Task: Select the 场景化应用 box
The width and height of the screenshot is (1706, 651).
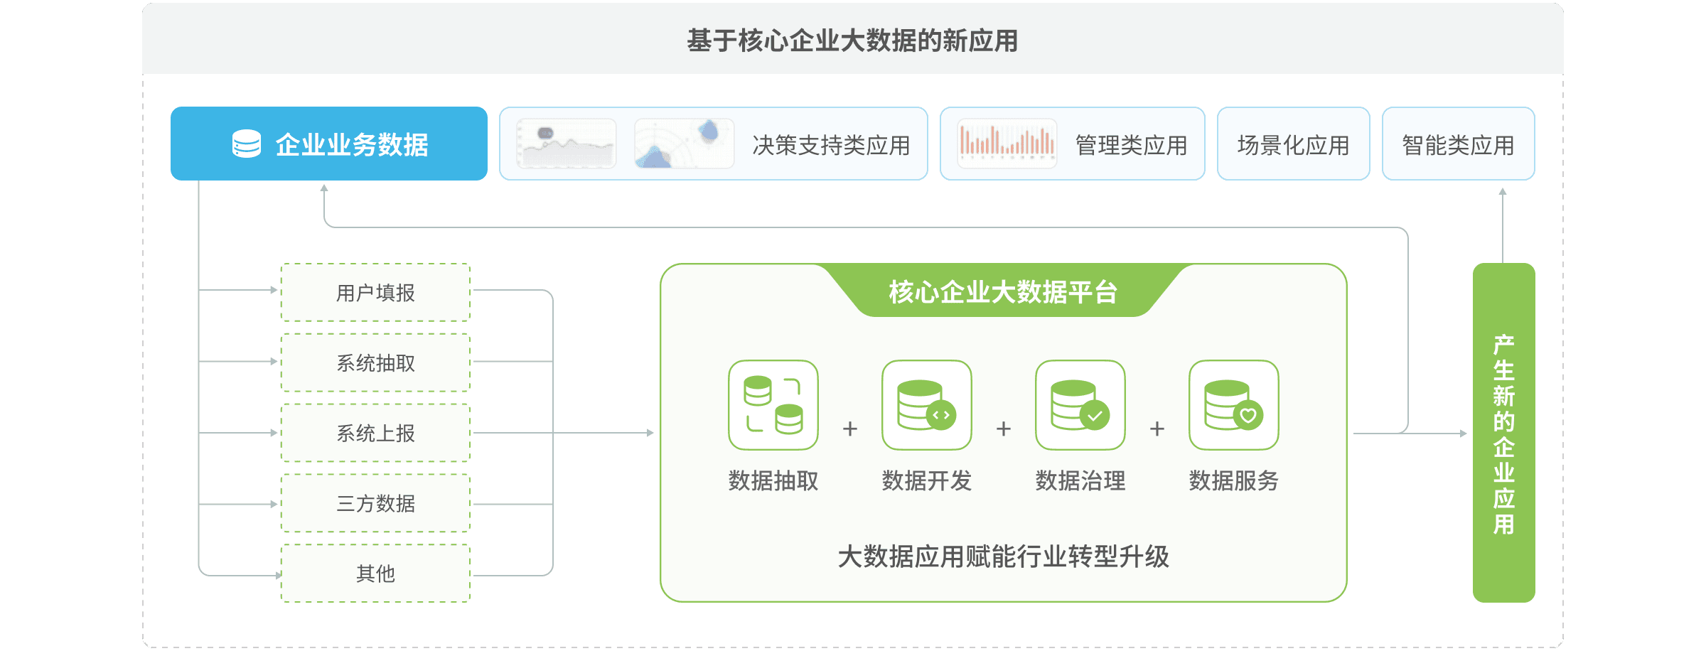Action: click(1293, 144)
